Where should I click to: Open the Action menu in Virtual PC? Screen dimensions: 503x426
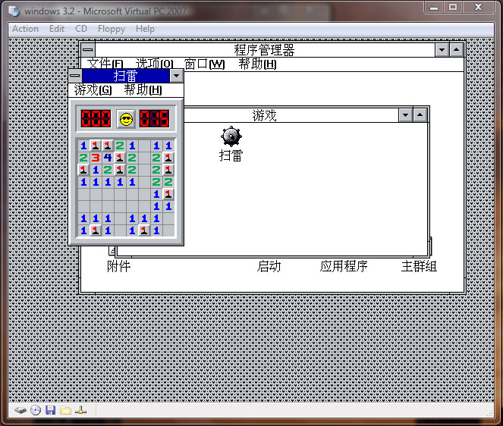point(25,29)
